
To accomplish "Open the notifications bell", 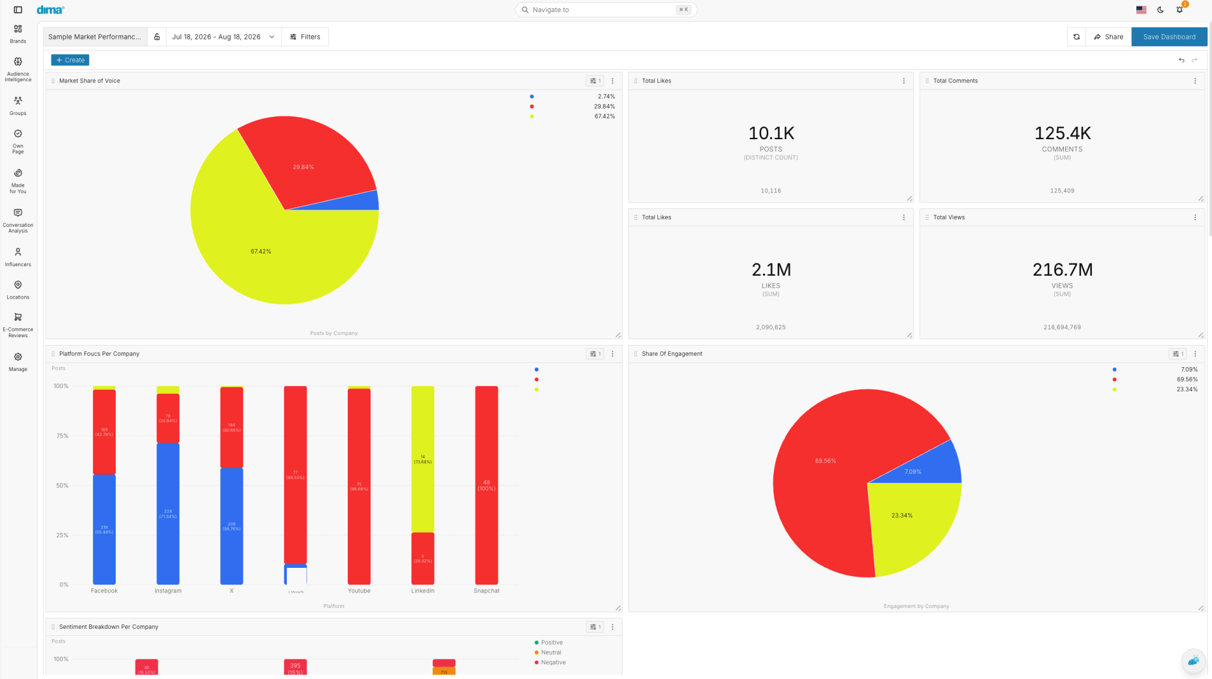I will (1180, 10).
